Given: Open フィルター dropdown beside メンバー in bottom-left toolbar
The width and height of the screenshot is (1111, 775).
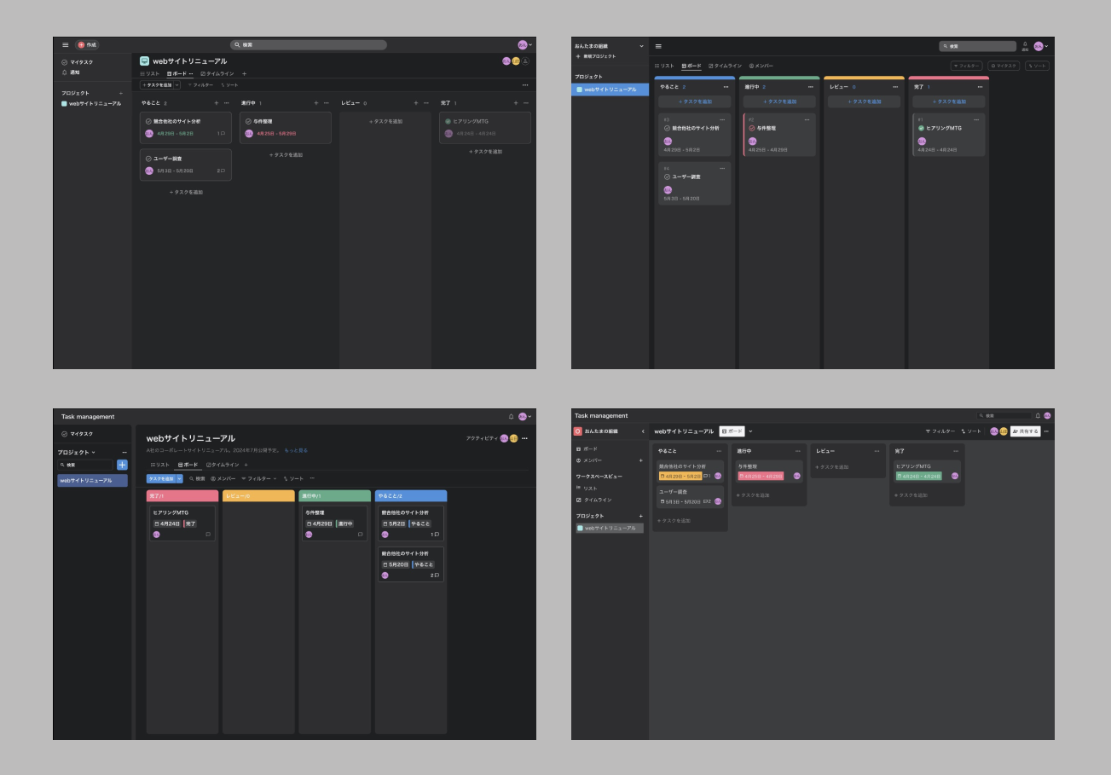Looking at the screenshot, I should click(x=258, y=478).
